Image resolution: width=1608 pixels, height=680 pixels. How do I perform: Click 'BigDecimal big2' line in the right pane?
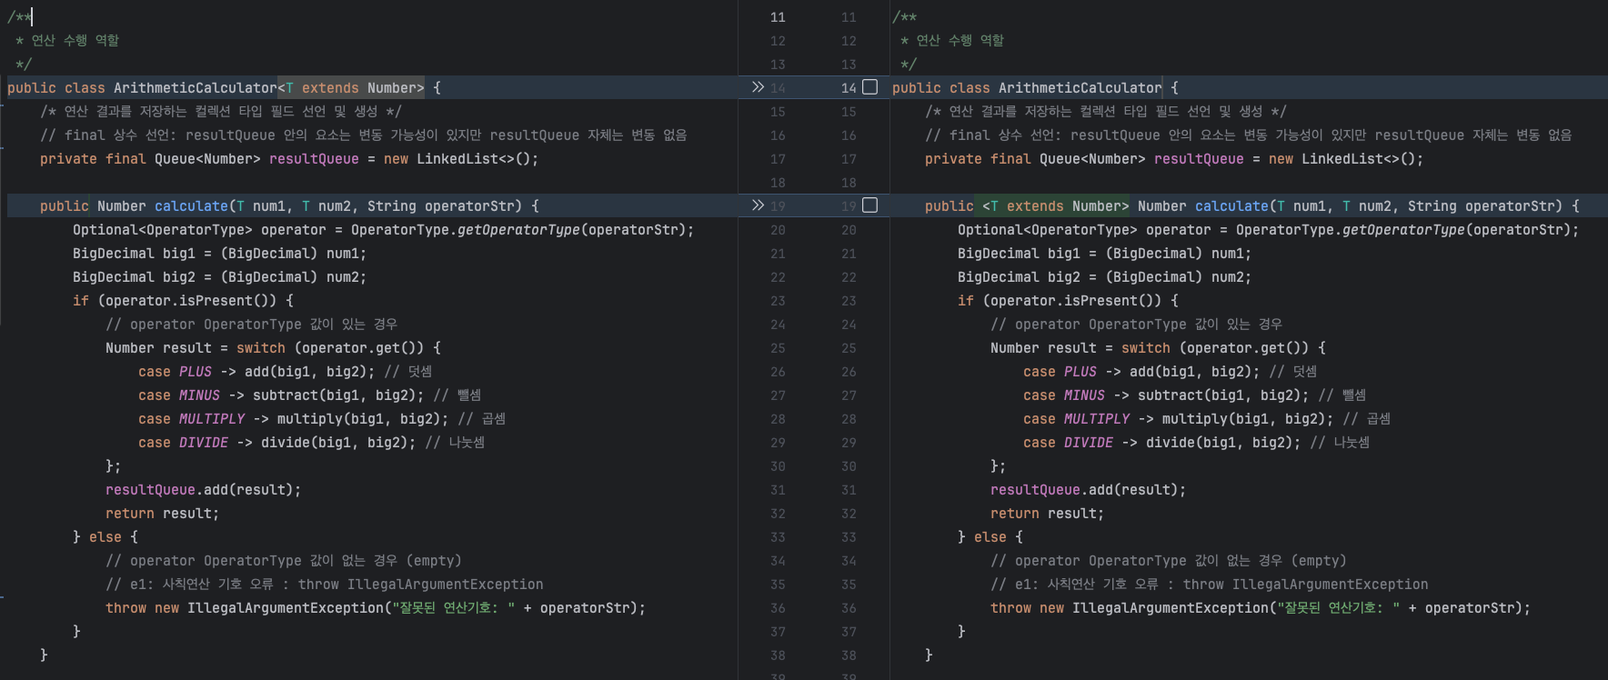pos(1104,277)
